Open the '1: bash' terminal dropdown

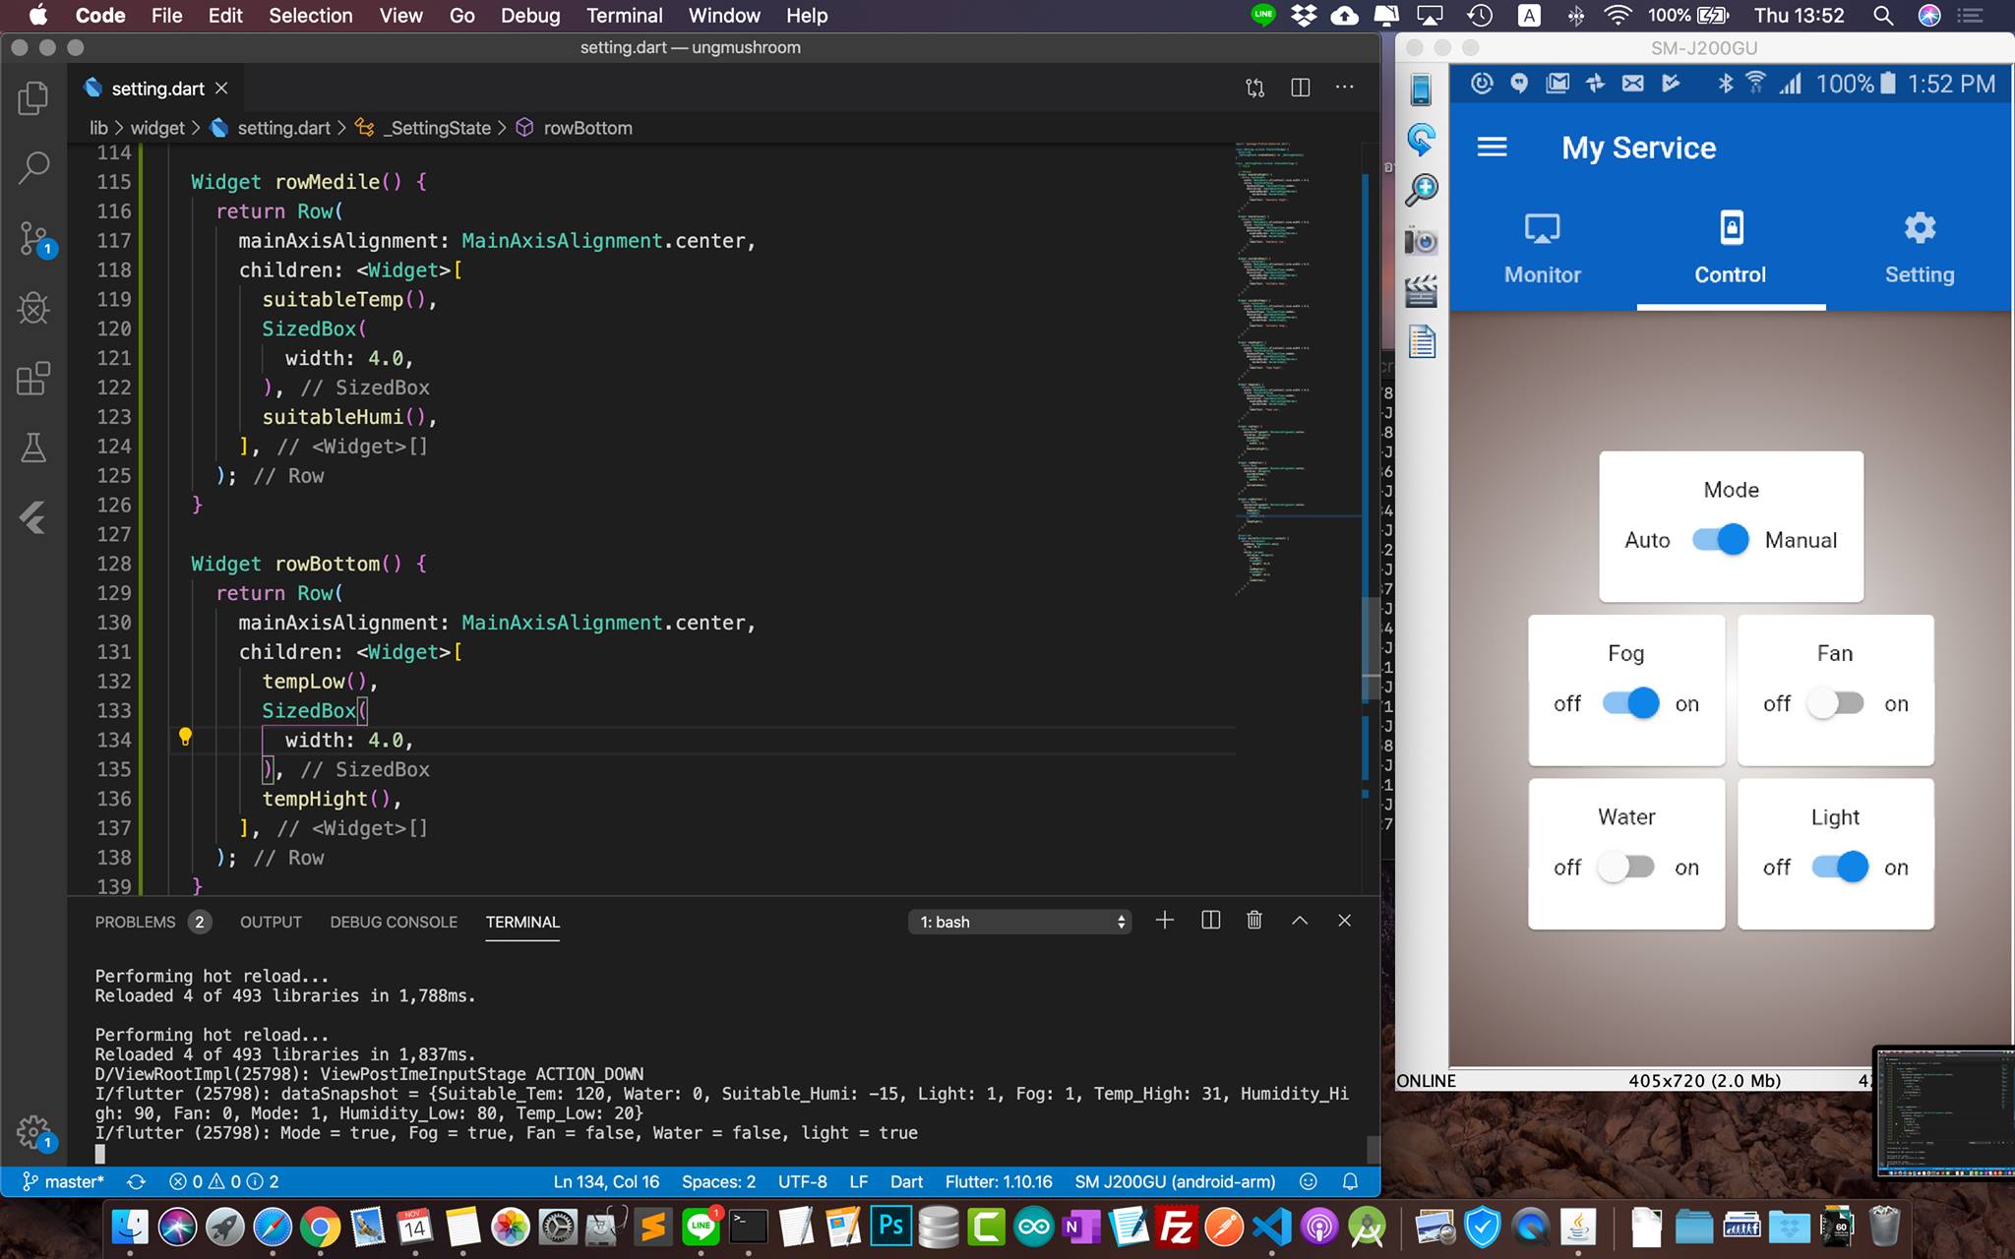click(1020, 922)
